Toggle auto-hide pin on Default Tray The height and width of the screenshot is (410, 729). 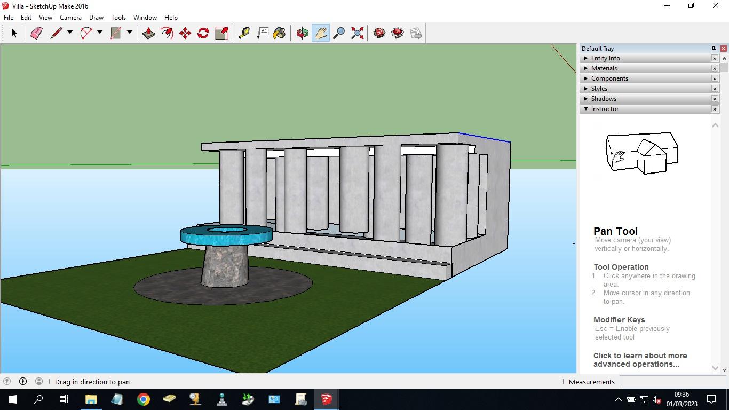tap(714, 49)
